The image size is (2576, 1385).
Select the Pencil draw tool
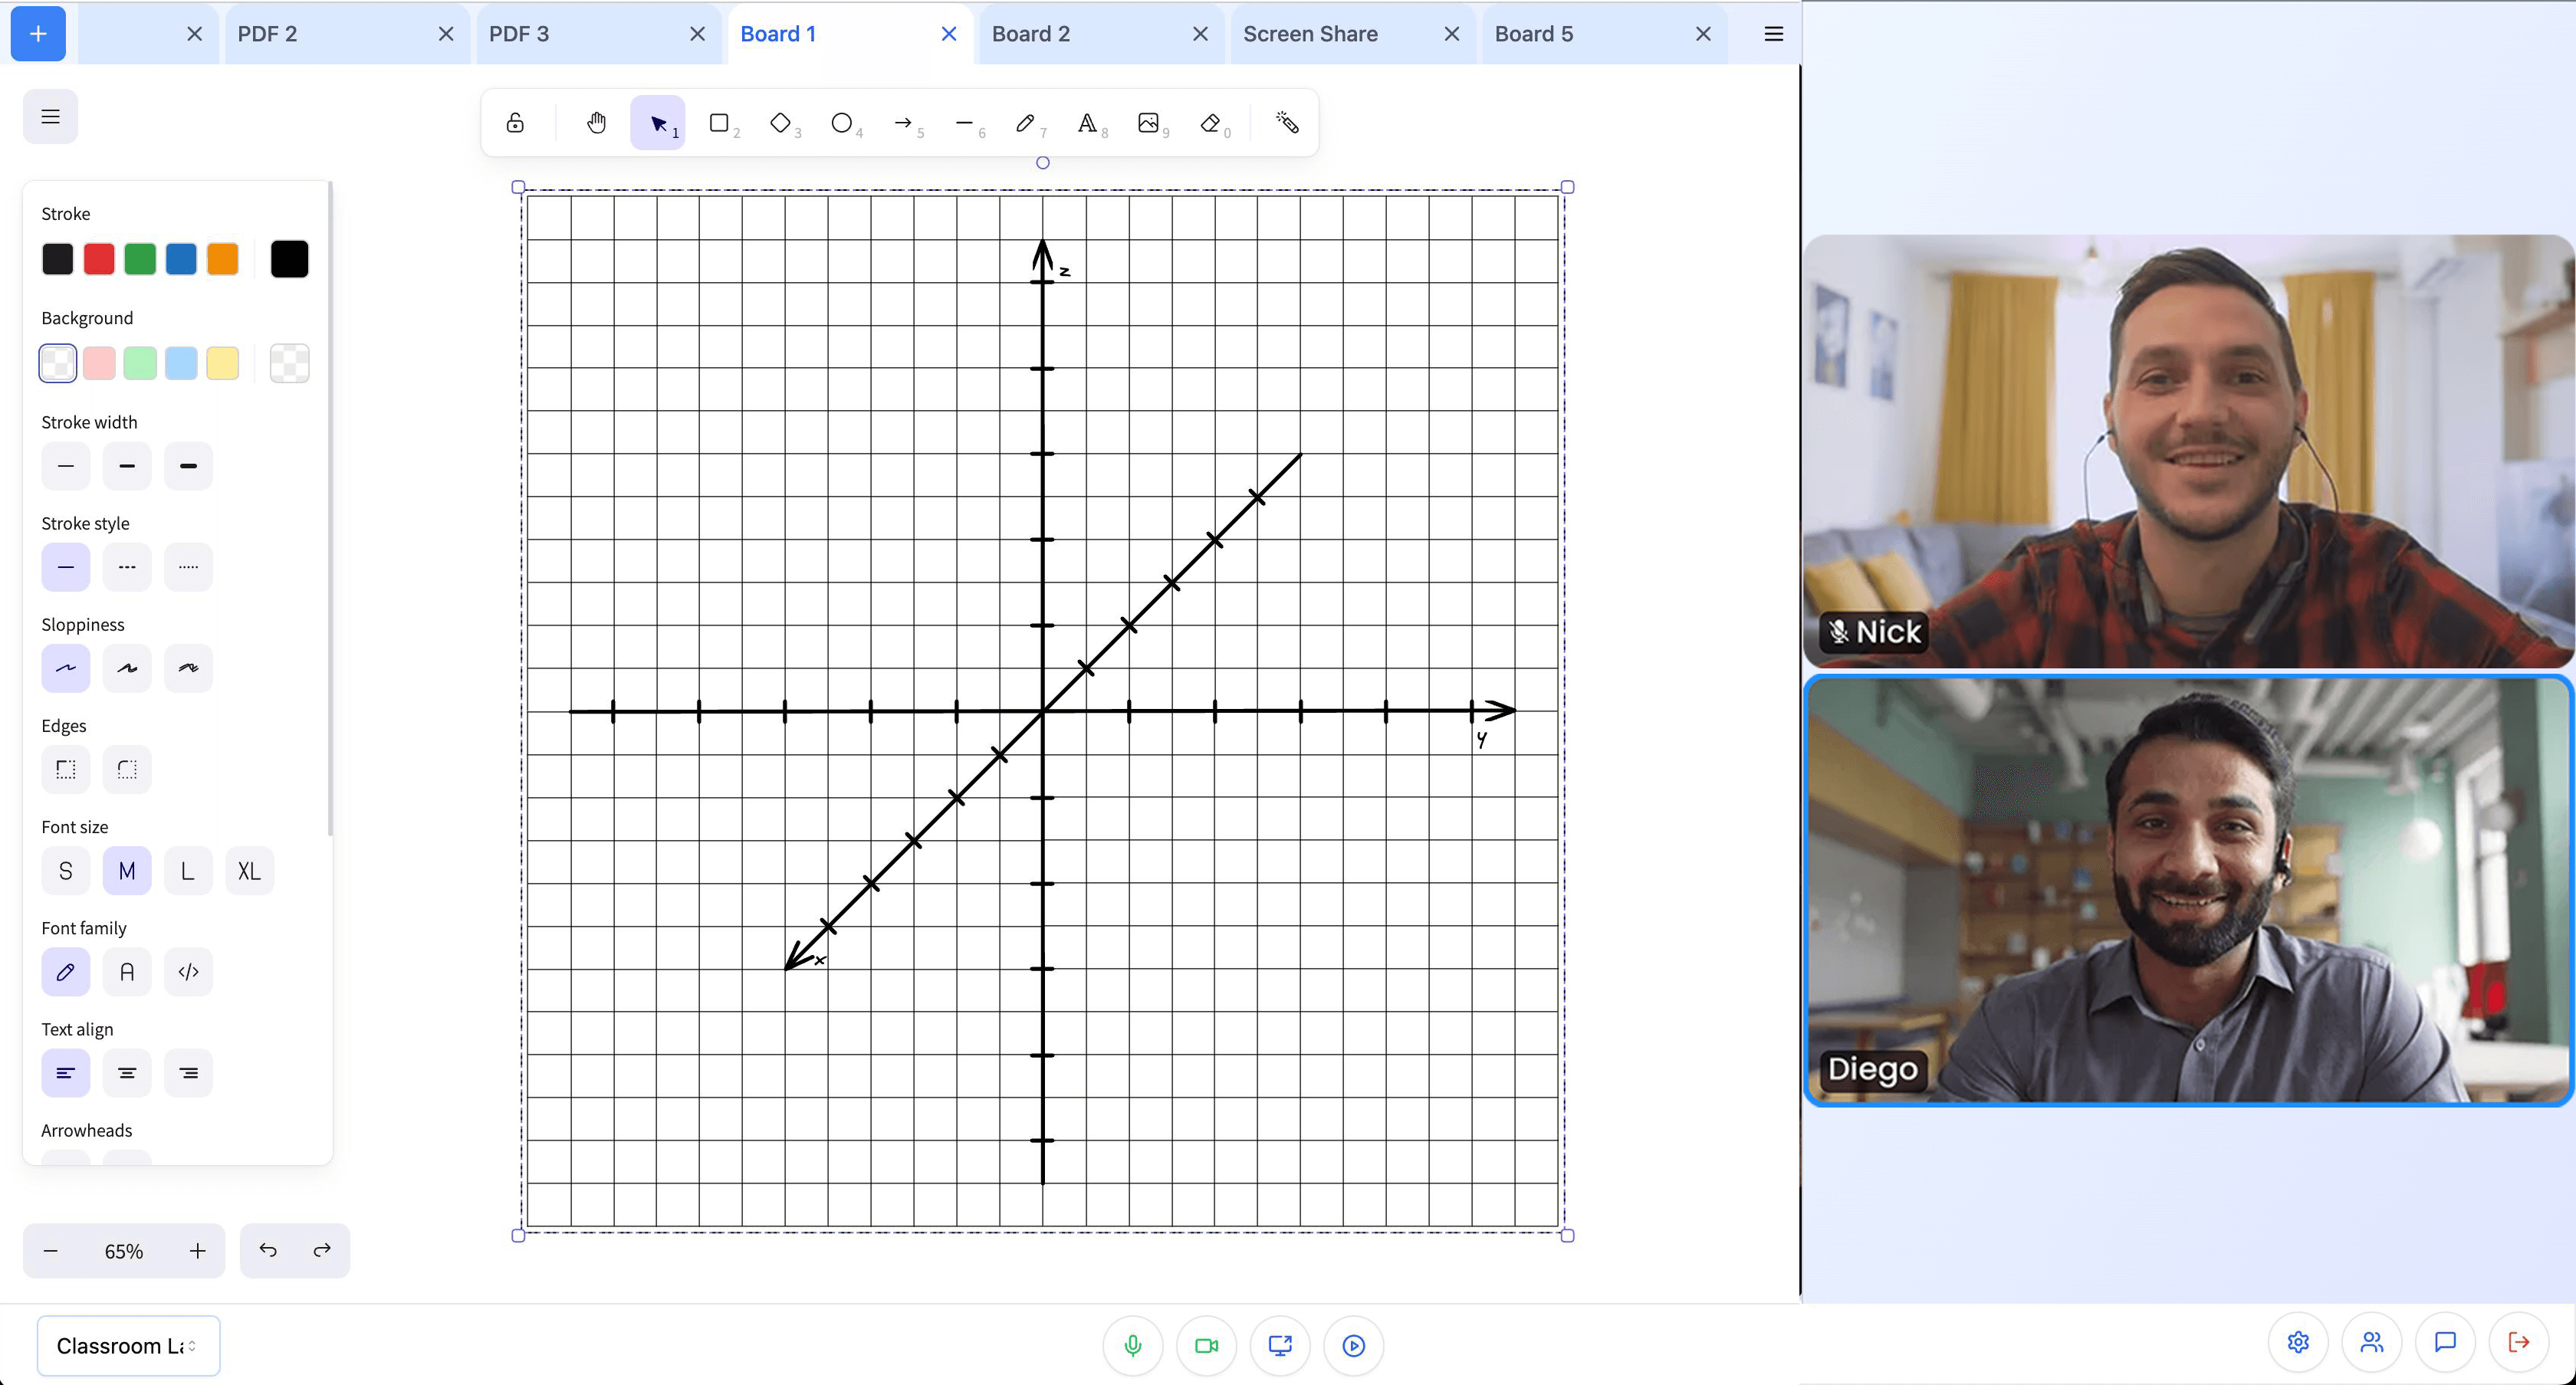tap(1025, 123)
